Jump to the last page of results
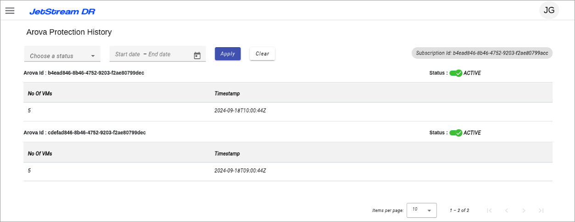This screenshot has height=222, width=575. (x=541, y=211)
